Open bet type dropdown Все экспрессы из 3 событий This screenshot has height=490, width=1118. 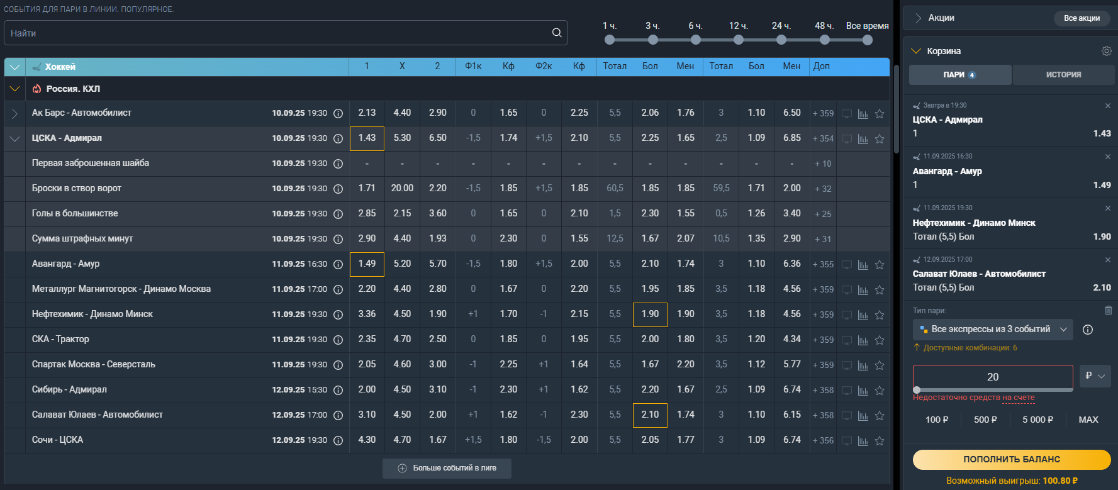993,330
